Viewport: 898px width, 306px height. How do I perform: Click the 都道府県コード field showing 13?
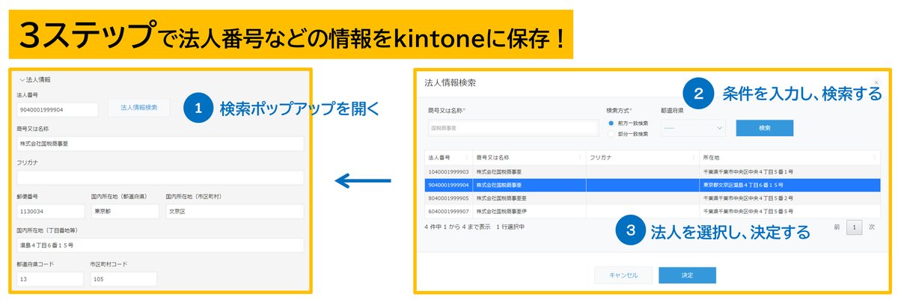click(49, 279)
